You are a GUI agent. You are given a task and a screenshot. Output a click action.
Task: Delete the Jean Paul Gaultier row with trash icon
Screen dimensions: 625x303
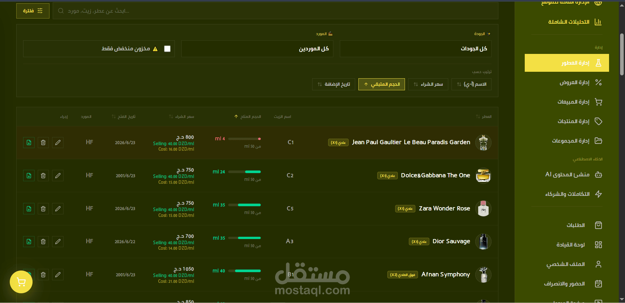43,143
